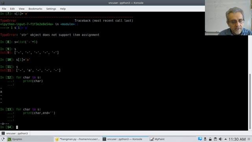The image size is (252, 142).
Task: Open the Edit menu
Action: click(x=12, y=9)
